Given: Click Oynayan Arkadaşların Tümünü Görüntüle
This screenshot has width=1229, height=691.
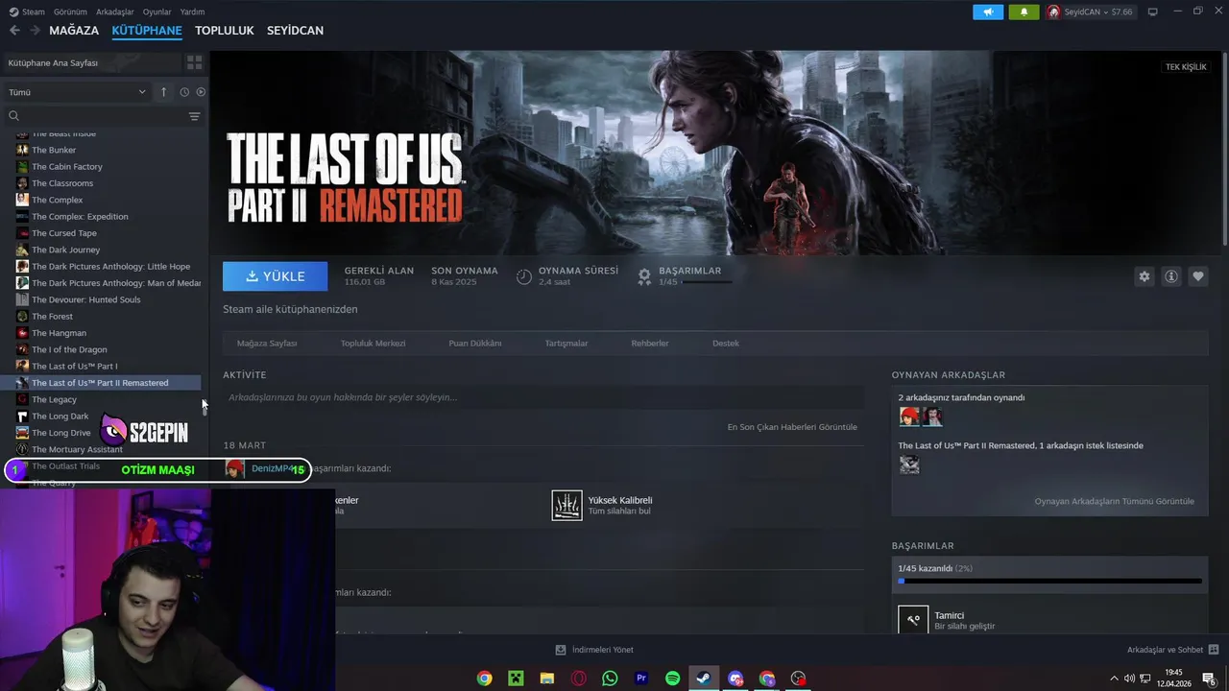Looking at the screenshot, I should [x=1114, y=501].
